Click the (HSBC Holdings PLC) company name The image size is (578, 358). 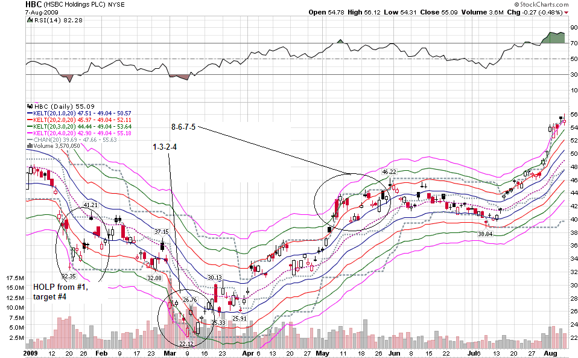click(74, 5)
